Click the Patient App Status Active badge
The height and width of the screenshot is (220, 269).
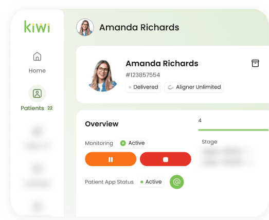(x=151, y=182)
